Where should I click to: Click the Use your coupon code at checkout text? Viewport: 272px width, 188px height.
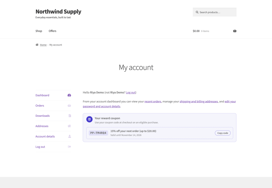click(x=126, y=123)
